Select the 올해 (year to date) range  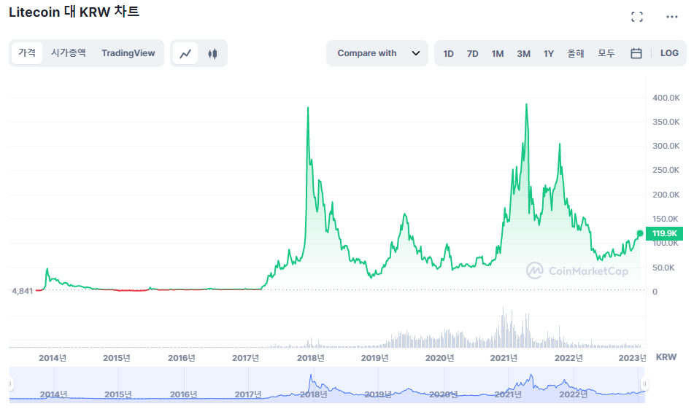tap(576, 53)
